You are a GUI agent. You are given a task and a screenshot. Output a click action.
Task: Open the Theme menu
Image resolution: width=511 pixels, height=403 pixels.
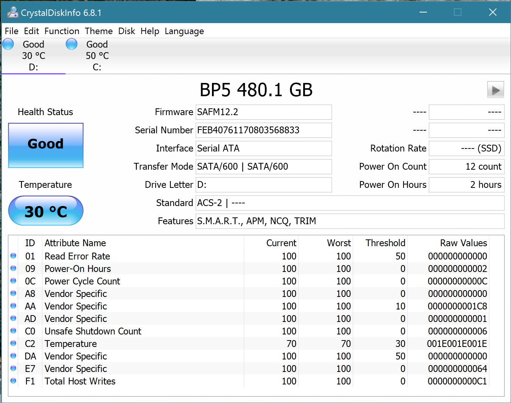[x=98, y=31]
